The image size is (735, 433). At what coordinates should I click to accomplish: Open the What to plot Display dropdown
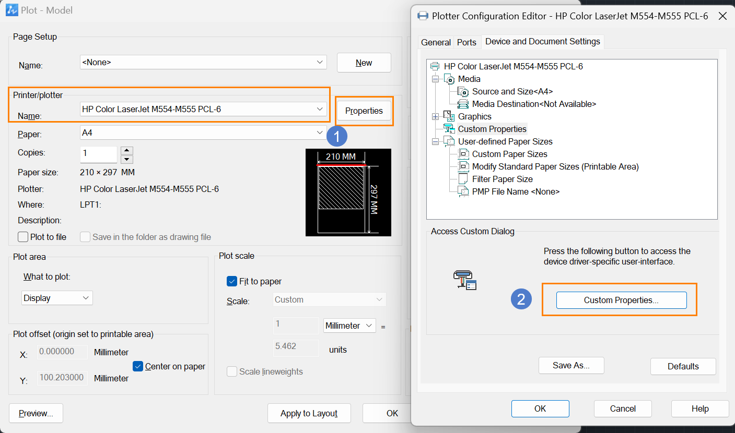[x=57, y=298]
